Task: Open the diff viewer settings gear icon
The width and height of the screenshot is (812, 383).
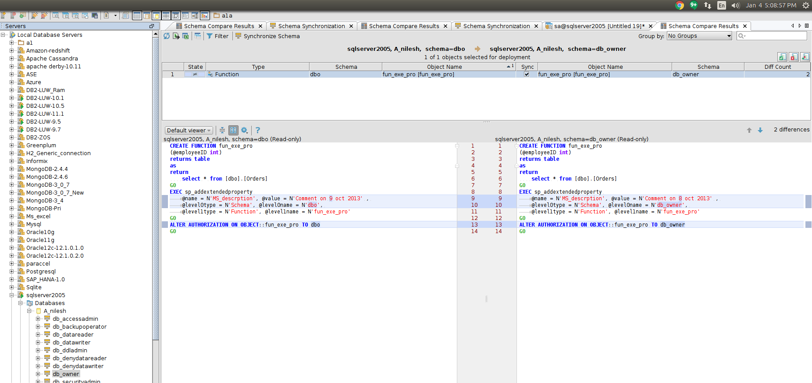Action: (244, 130)
